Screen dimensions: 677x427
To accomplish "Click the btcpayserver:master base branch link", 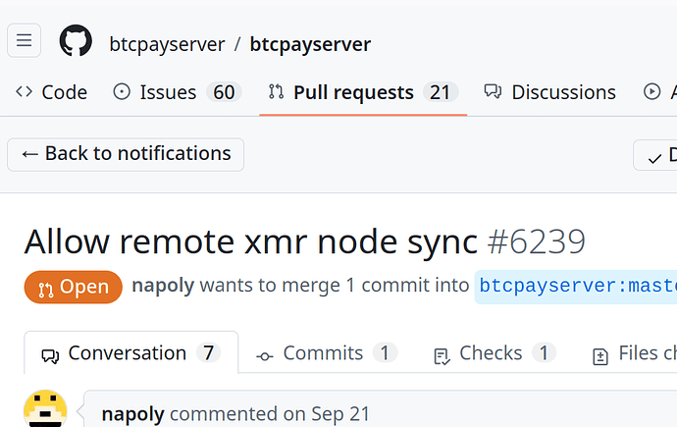I will click(576, 287).
